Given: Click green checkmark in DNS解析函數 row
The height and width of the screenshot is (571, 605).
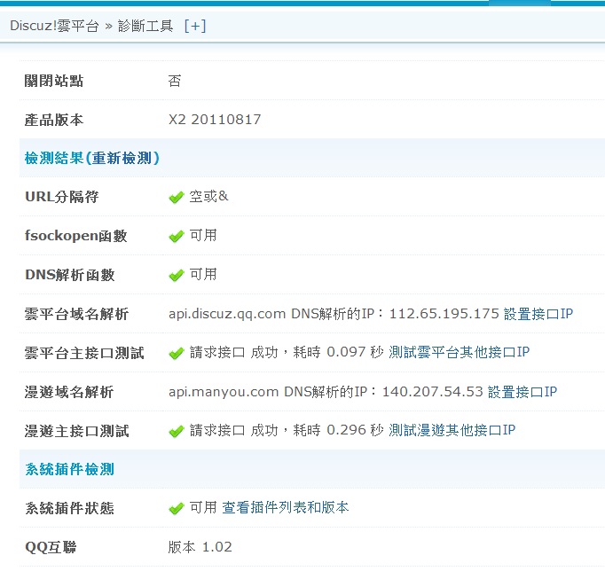Looking at the screenshot, I should 177,275.
